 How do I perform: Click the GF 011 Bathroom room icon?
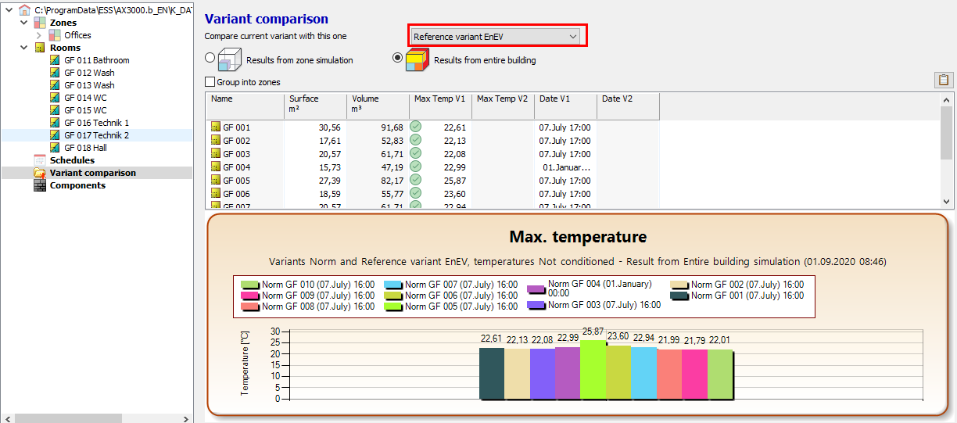[x=55, y=60]
